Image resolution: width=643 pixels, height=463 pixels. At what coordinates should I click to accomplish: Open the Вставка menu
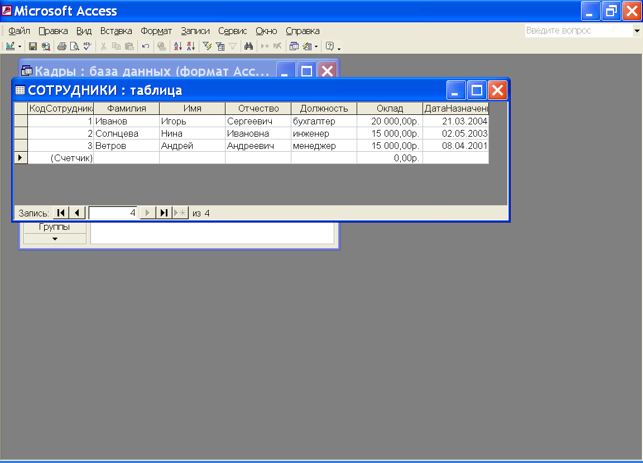coord(116,31)
